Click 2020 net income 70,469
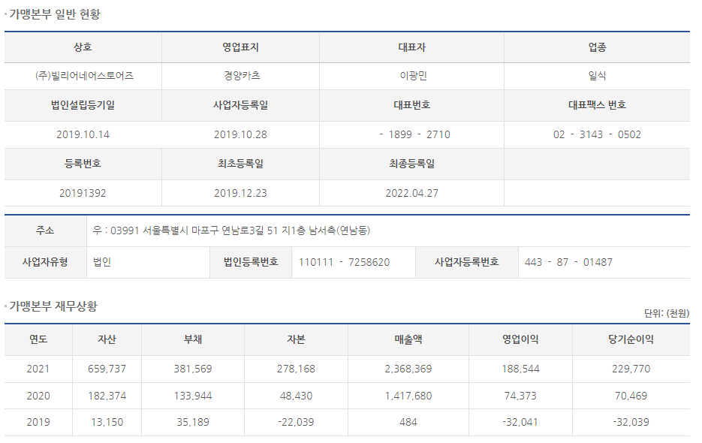This screenshot has height=443, width=702. coord(631,396)
